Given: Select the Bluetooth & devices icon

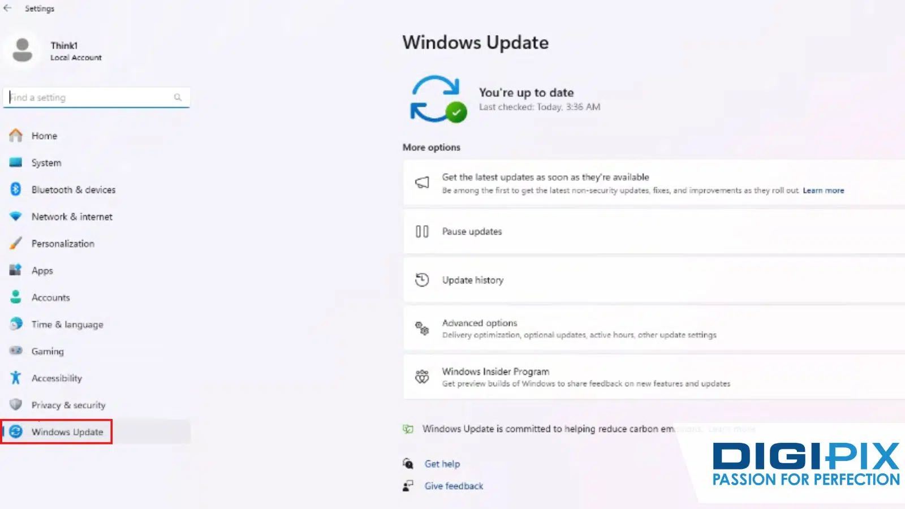Looking at the screenshot, I should click(x=16, y=189).
